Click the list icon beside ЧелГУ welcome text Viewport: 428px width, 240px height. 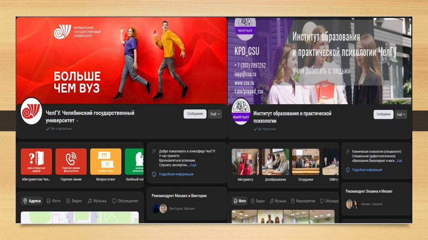pos(154,151)
